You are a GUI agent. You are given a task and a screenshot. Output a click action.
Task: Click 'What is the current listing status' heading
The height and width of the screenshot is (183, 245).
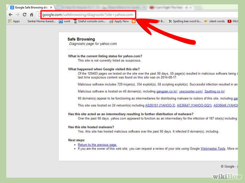pos(105,56)
